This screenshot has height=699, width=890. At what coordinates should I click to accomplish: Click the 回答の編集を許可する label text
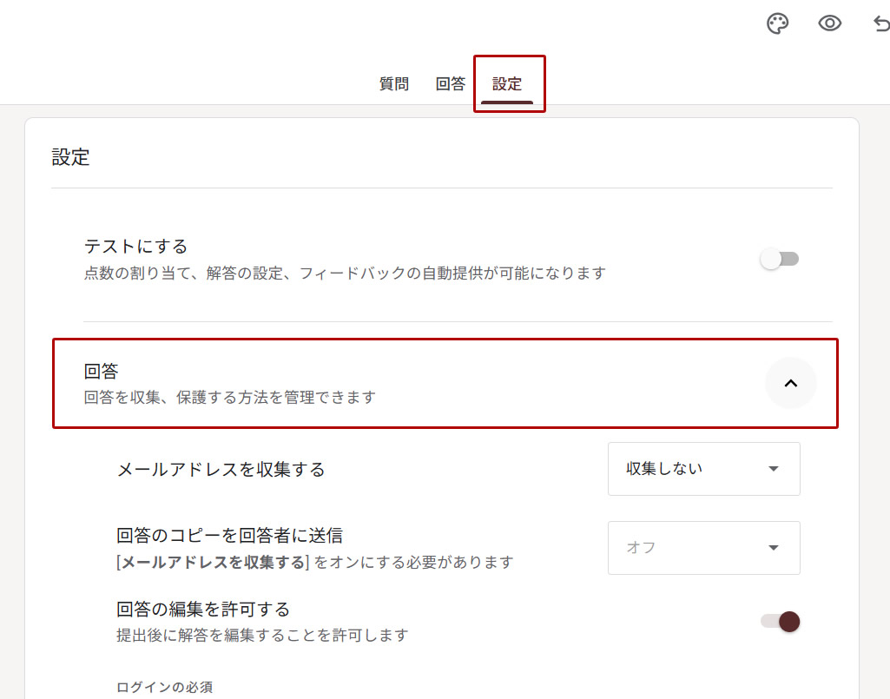203,609
